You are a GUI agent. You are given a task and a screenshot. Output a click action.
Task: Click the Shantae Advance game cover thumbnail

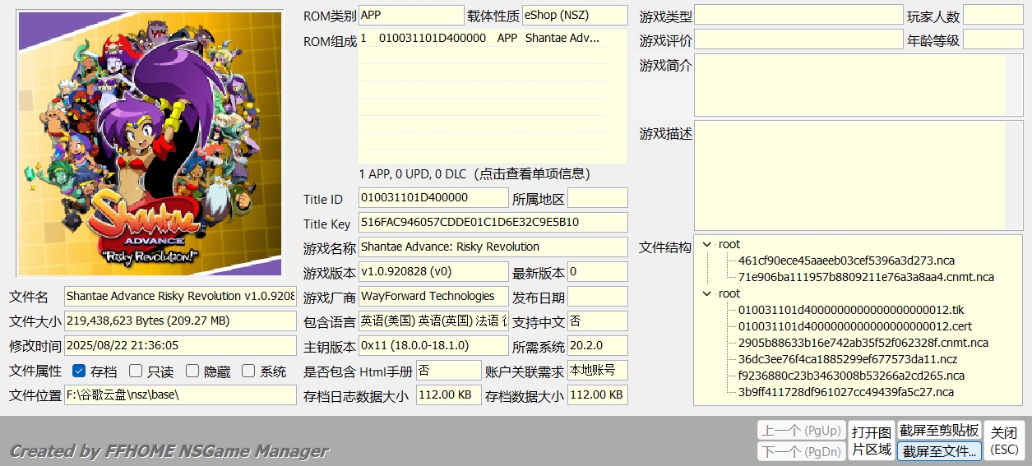click(x=150, y=144)
